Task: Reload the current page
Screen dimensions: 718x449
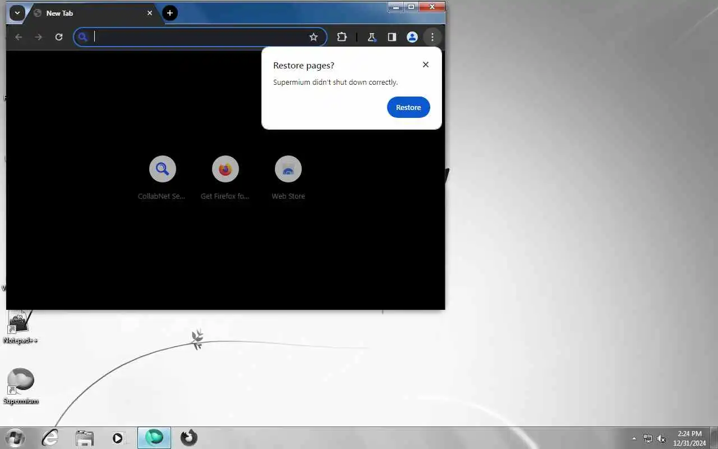Action: coord(58,37)
